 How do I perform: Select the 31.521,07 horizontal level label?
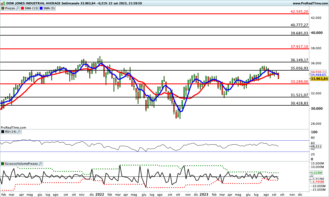299,95
